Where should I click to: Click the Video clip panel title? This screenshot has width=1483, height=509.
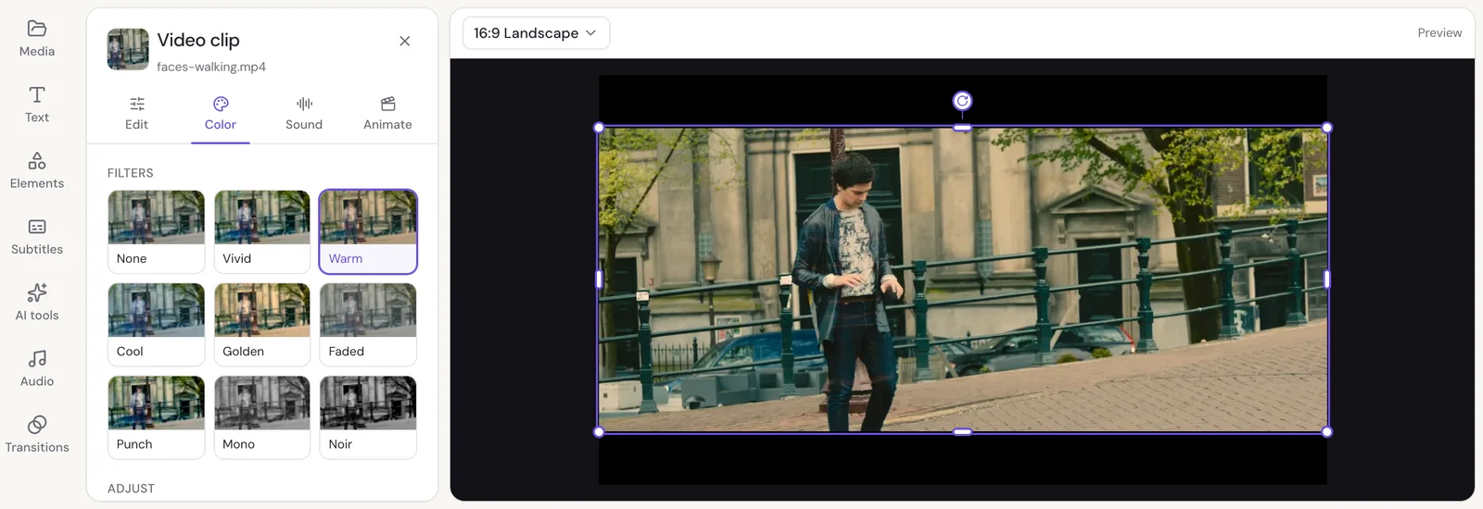(x=198, y=40)
